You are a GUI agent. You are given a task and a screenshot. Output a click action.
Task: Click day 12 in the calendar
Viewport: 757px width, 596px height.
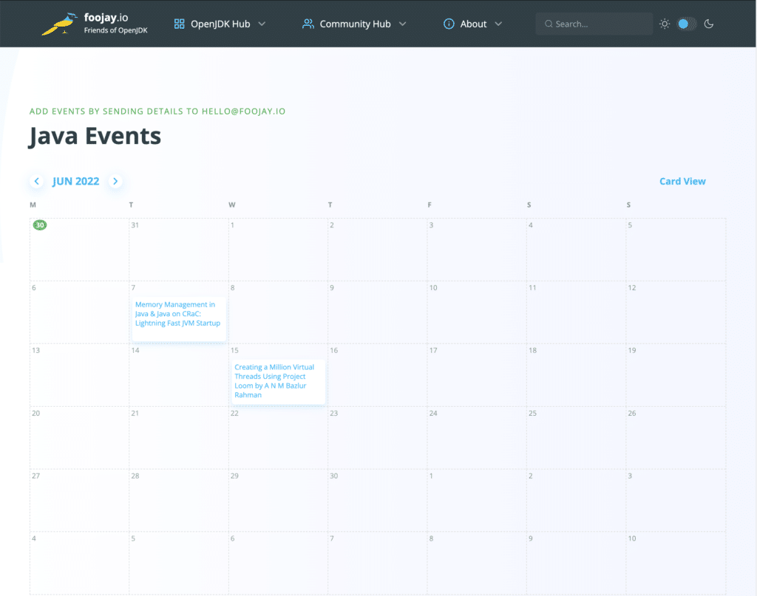click(632, 288)
